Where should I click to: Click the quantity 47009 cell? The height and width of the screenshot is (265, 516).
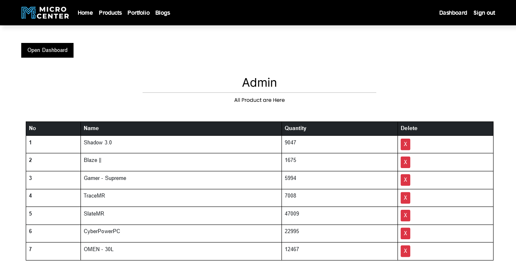click(x=292, y=214)
